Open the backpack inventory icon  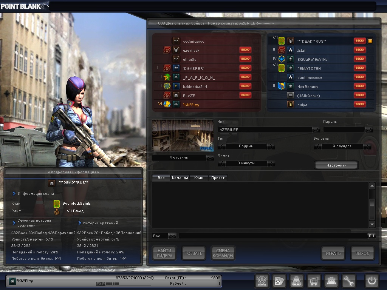click(x=296, y=281)
